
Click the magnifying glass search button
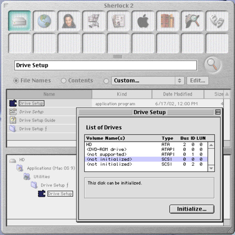[212, 65]
